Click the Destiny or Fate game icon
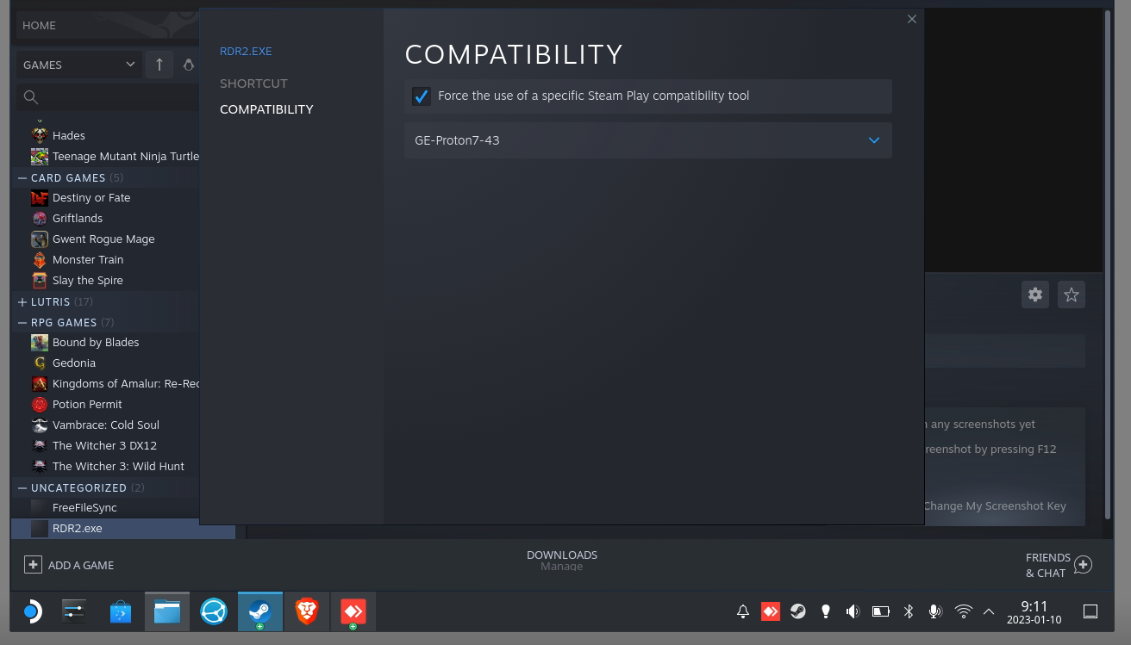This screenshot has height=645, width=1131. (x=40, y=198)
